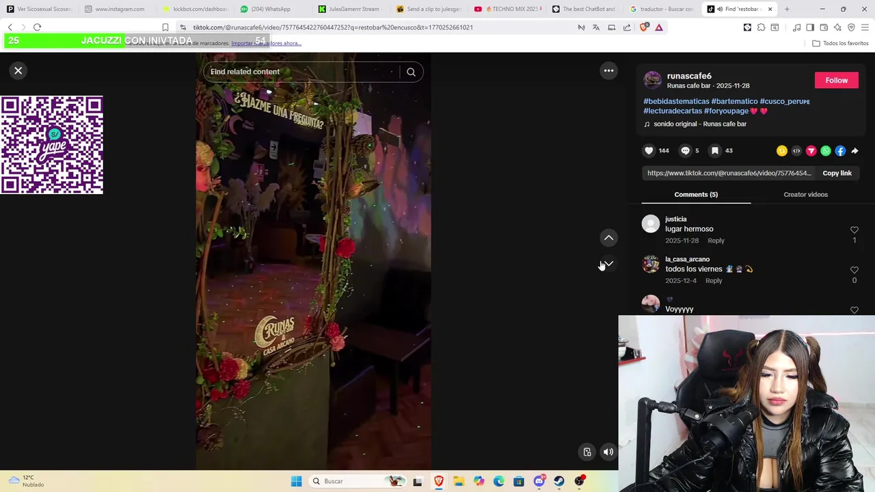The height and width of the screenshot is (492, 875).
Task: Click the video to pause playback
Action: (313, 261)
